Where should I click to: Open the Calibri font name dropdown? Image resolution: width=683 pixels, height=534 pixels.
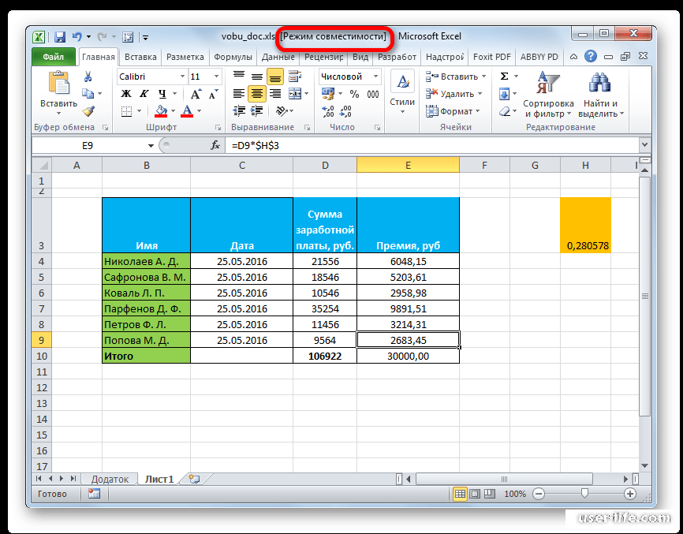[182, 77]
